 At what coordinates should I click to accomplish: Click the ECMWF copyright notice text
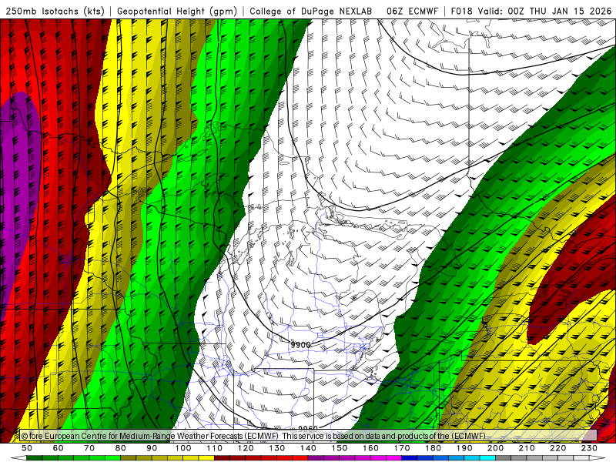[253, 436]
